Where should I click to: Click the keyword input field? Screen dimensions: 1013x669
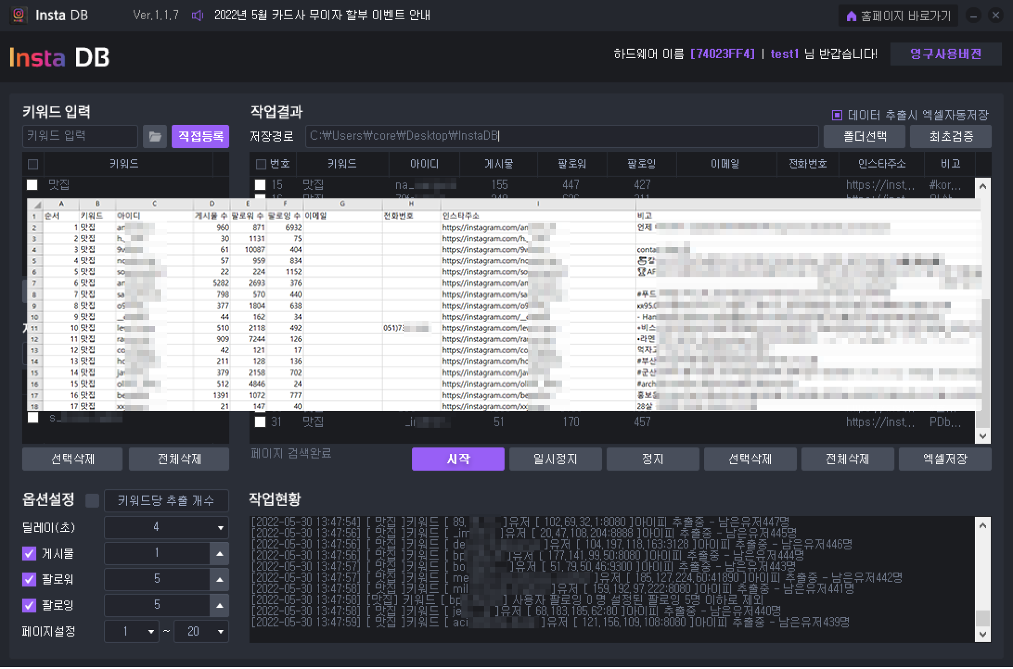pos(80,136)
